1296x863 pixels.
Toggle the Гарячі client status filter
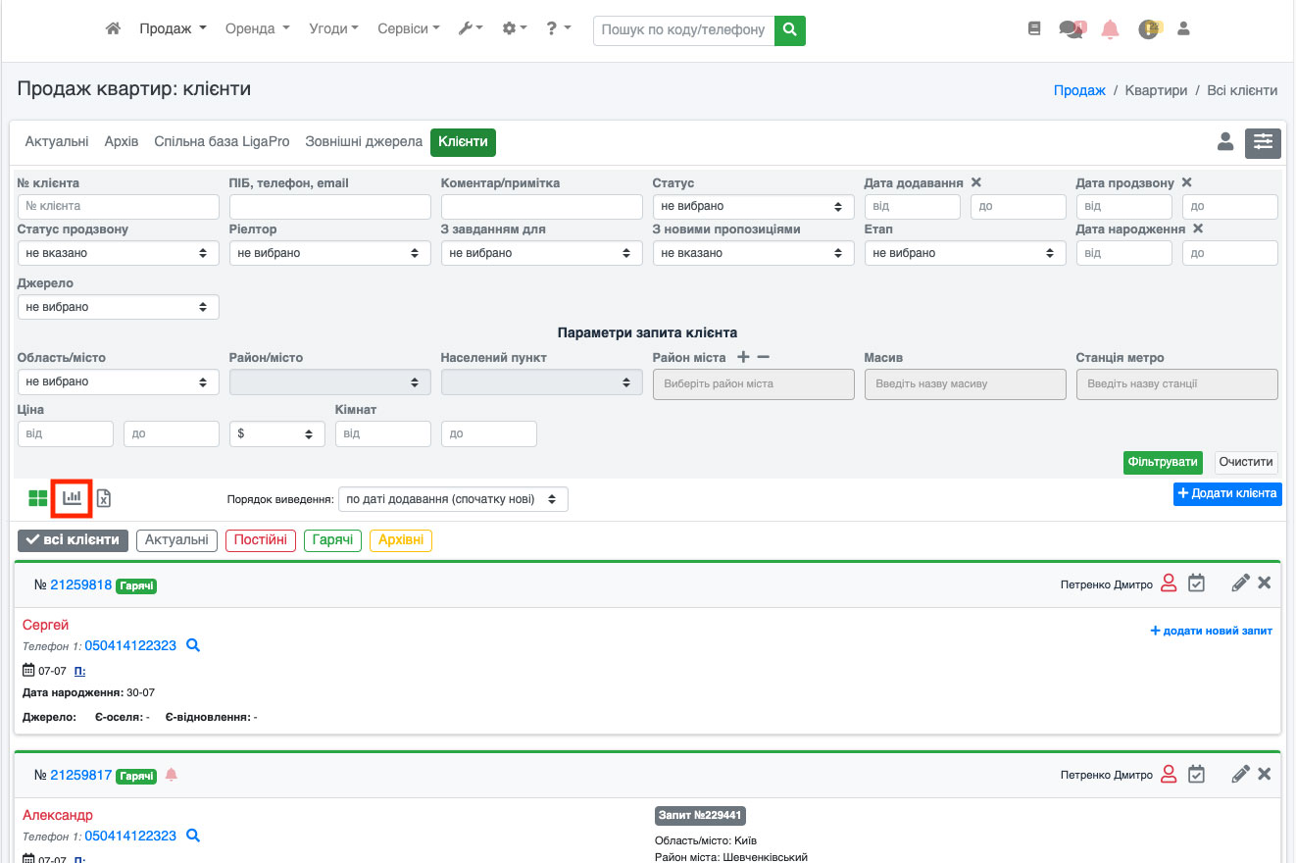[x=333, y=540]
